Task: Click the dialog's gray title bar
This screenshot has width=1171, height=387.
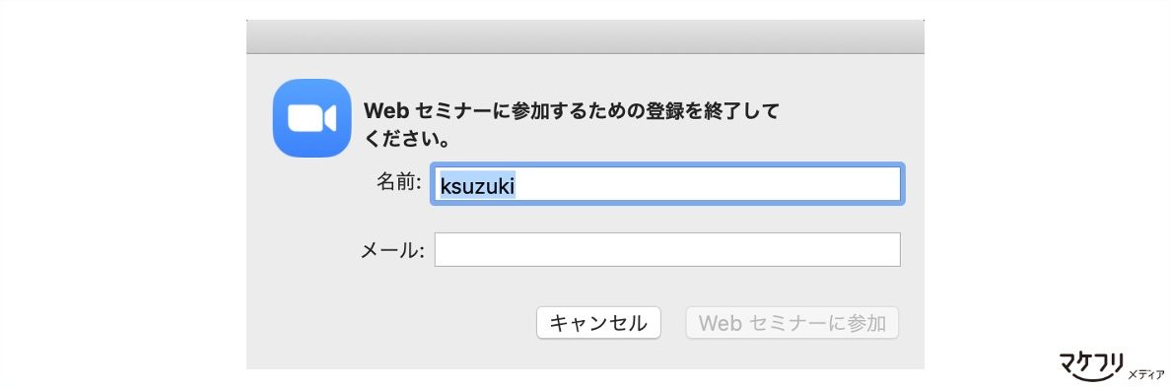Action: 585,36
